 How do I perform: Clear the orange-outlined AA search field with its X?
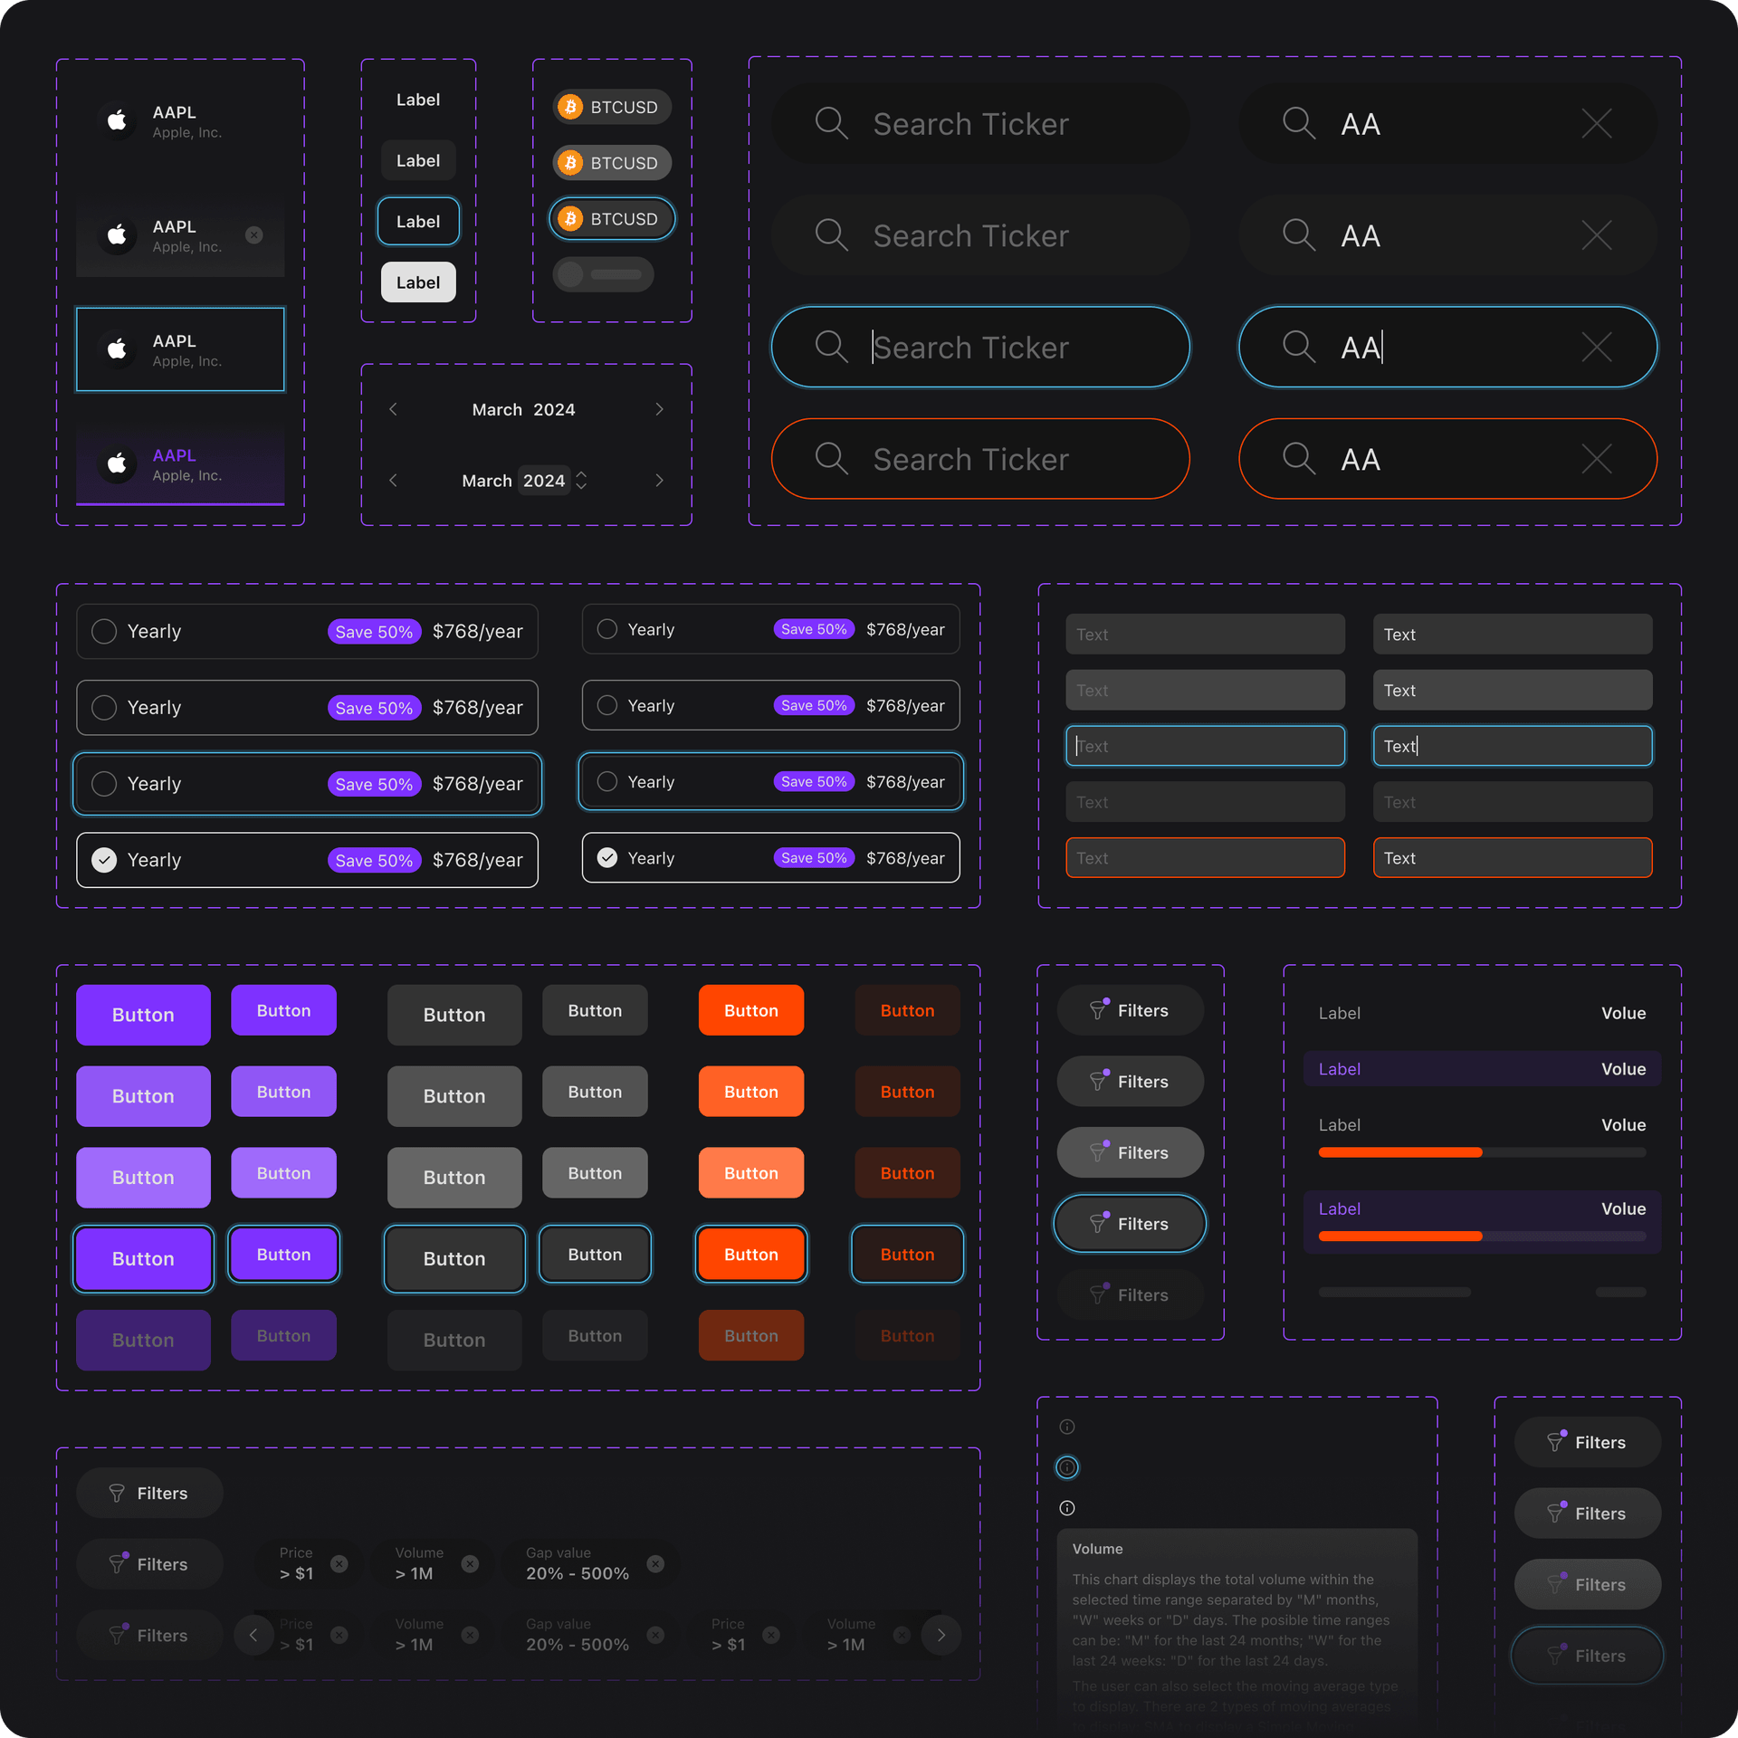click(1597, 459)
